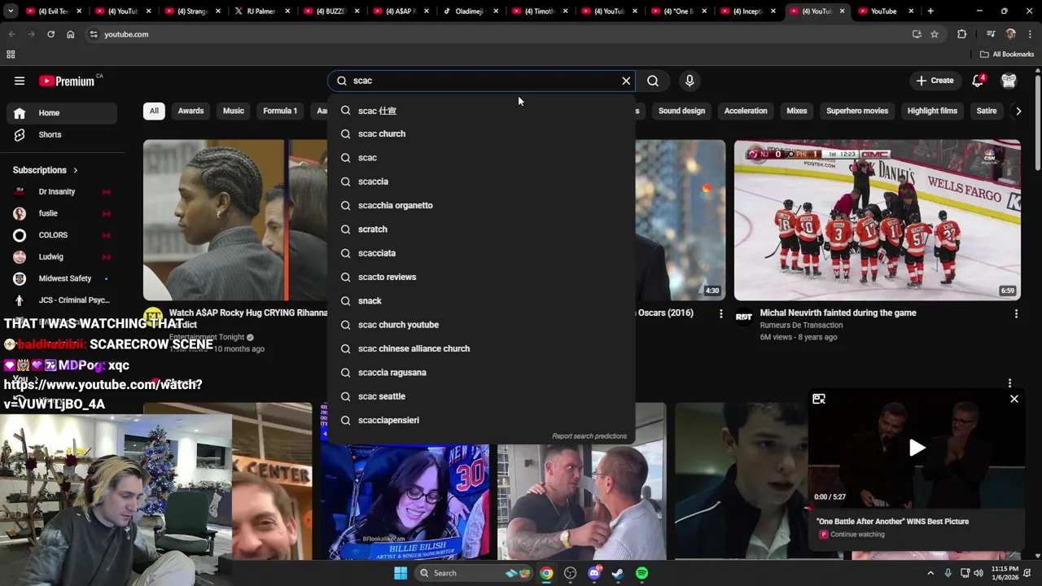Select the All filter chip

click(x=154, y=111)
